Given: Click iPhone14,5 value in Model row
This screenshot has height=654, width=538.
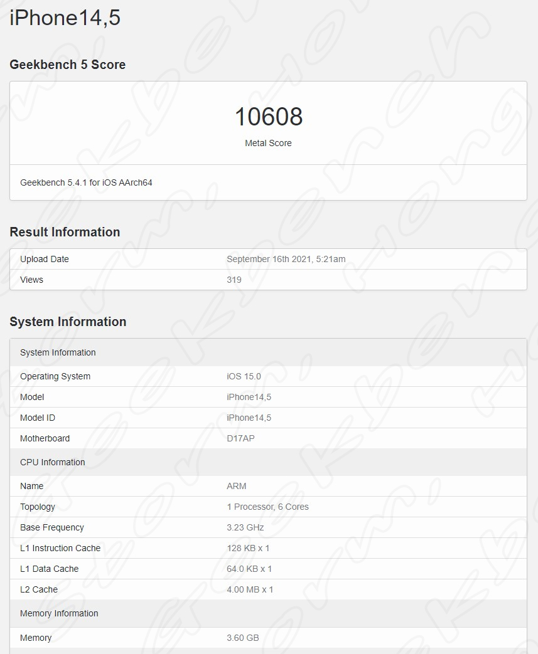Looking at the screenshot, I should pos(249,397).
